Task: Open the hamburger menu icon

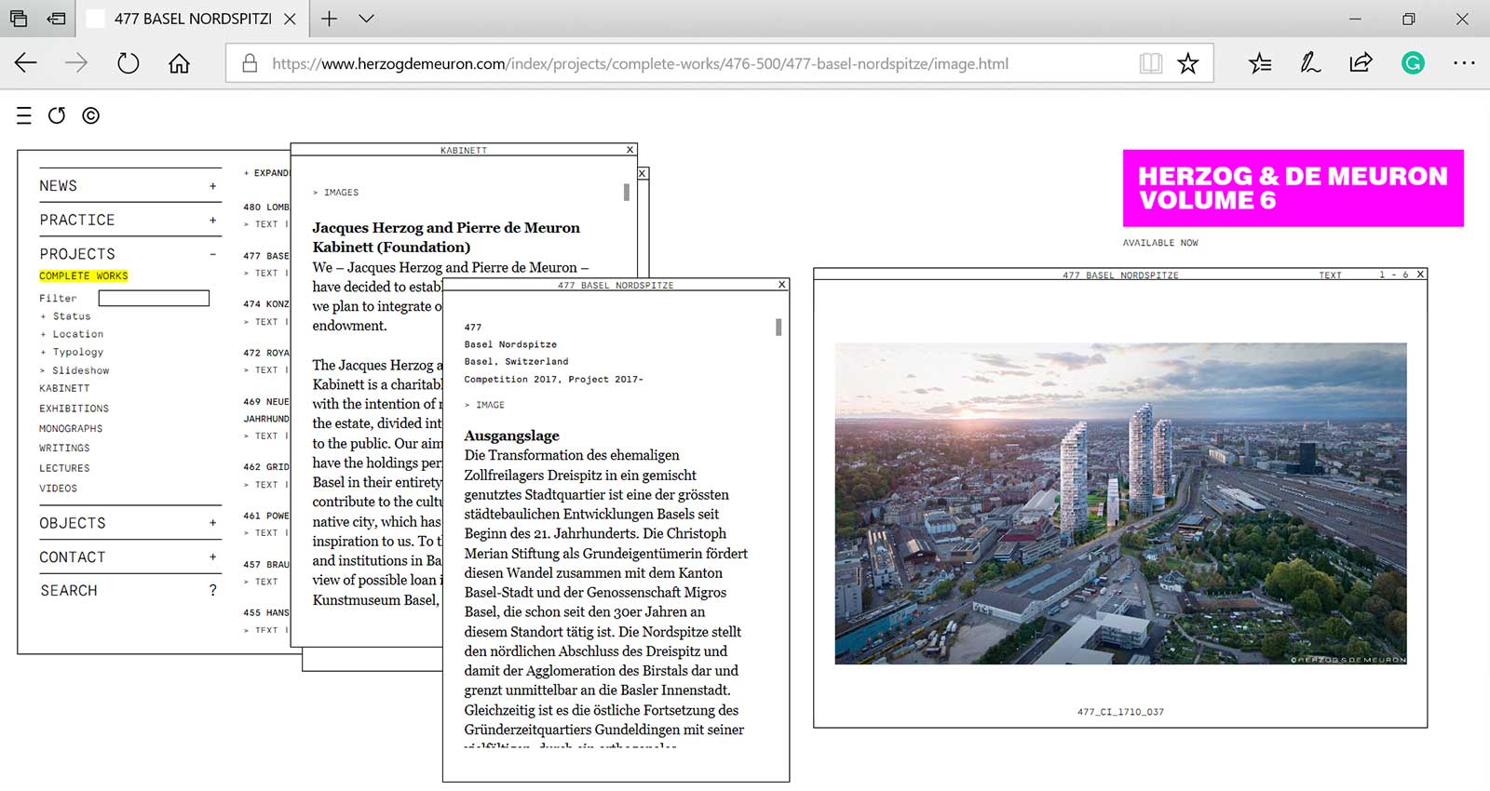Action: click(x=24, y=115)
